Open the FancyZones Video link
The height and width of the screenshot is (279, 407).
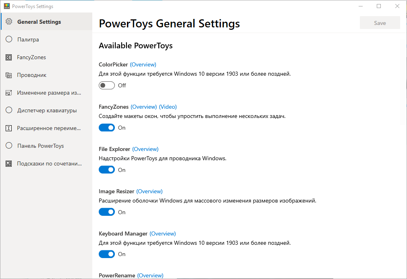[x=168, y=107]
